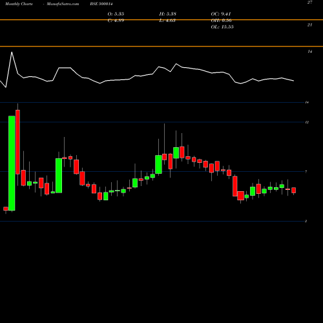Click the high value 'H: 5.38'
The width and height of the screenshot is (323, 323).
click(168, 14)
